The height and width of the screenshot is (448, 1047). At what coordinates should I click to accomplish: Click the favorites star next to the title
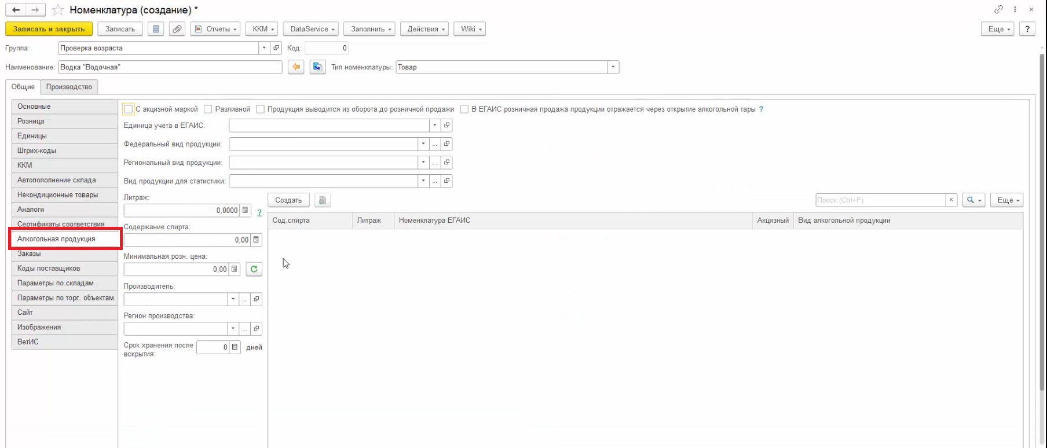[x=58, y=10]
